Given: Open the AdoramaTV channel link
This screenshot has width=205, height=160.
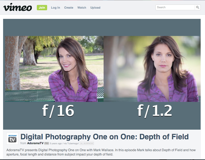Looking at the screenshot, I should (35, 143).
